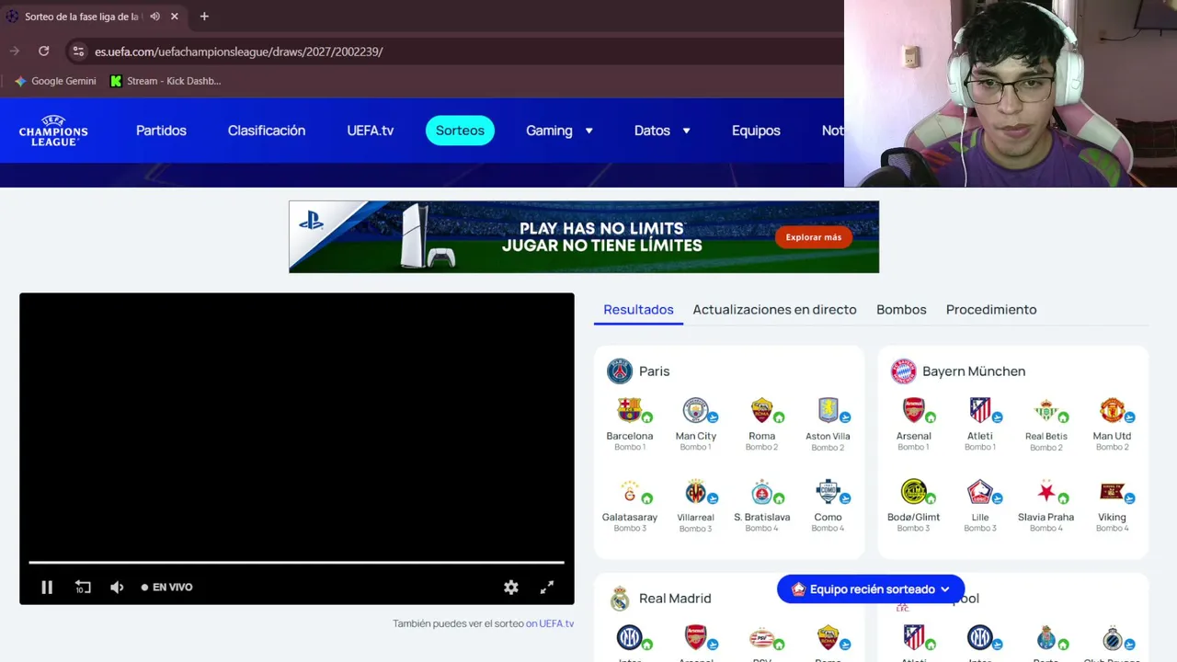Rewind the video ten seconds
This screenshot has height=662, width=1177.
[x=83, y=588]
